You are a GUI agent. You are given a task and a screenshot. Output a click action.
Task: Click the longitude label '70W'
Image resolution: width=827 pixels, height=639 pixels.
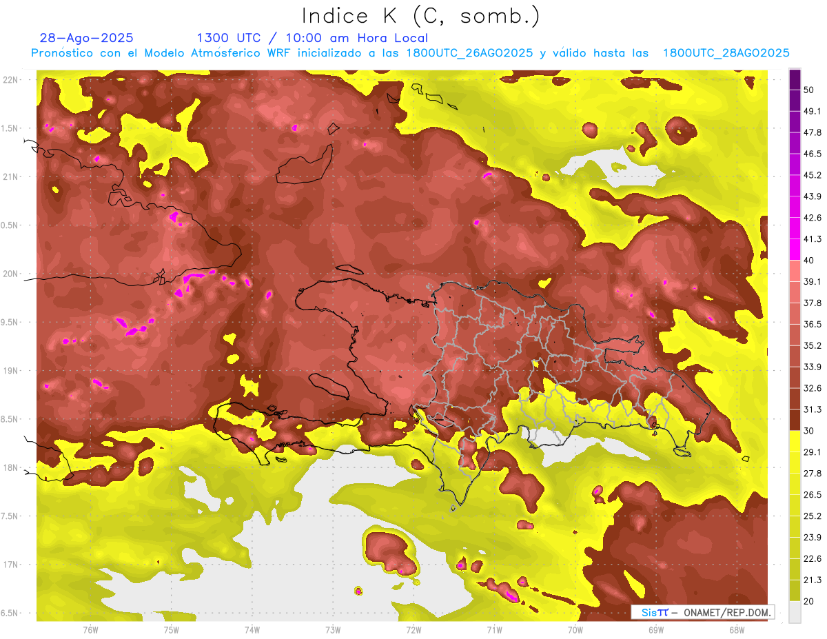(x=575, y=629)
